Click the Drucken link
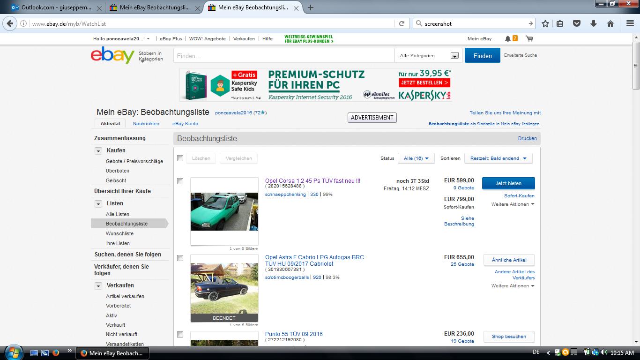640x360 pixels. (528, 139)
